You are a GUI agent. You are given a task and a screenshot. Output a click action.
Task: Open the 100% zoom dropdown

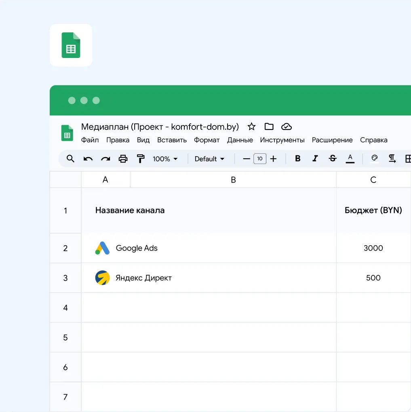[x=165, y=159]
